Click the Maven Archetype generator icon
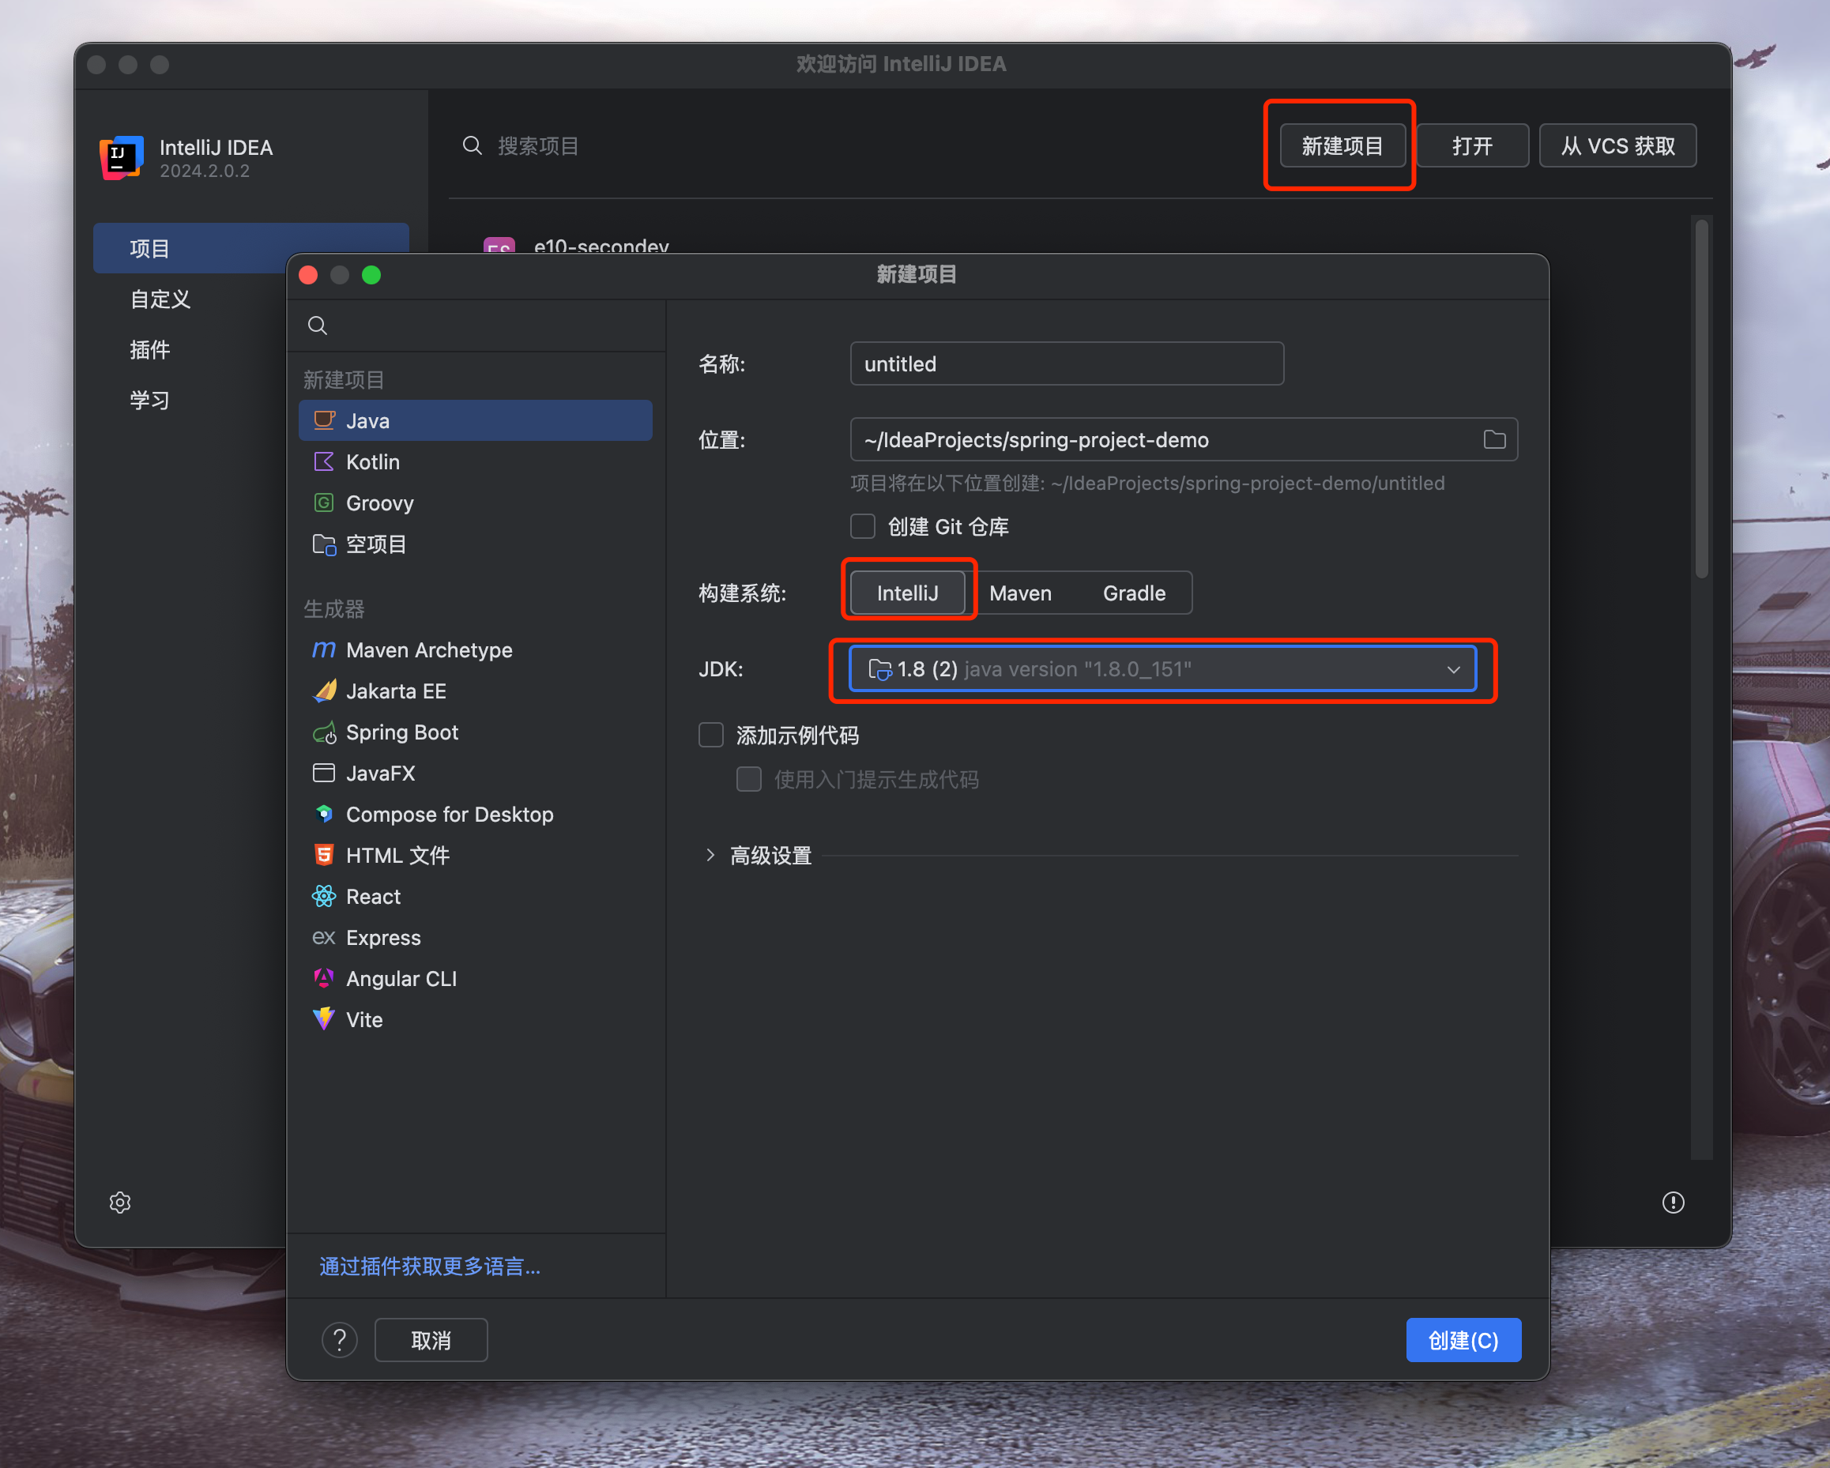This screenshot has width=1830, height=1468. [x=324, y=650]
